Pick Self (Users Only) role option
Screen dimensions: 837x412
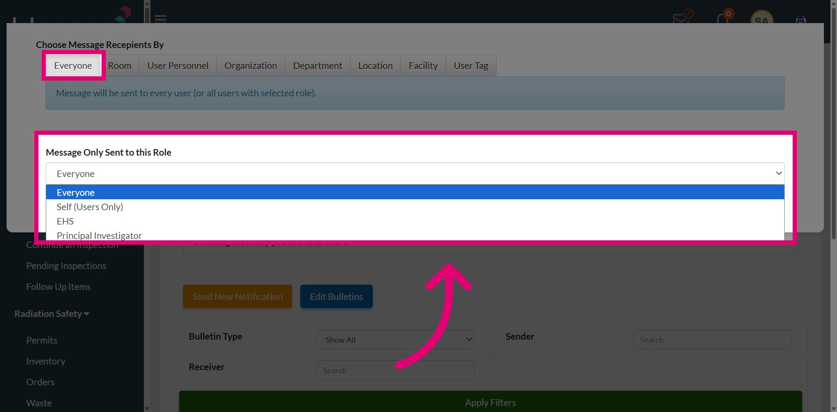point(415,207)
